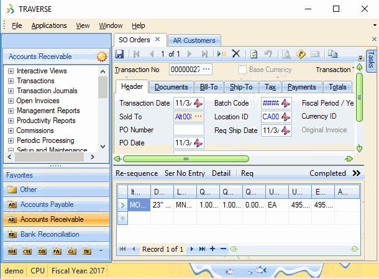Click the refresh icon in the toolbar
379x279 pixels.
tap(253, 54)
